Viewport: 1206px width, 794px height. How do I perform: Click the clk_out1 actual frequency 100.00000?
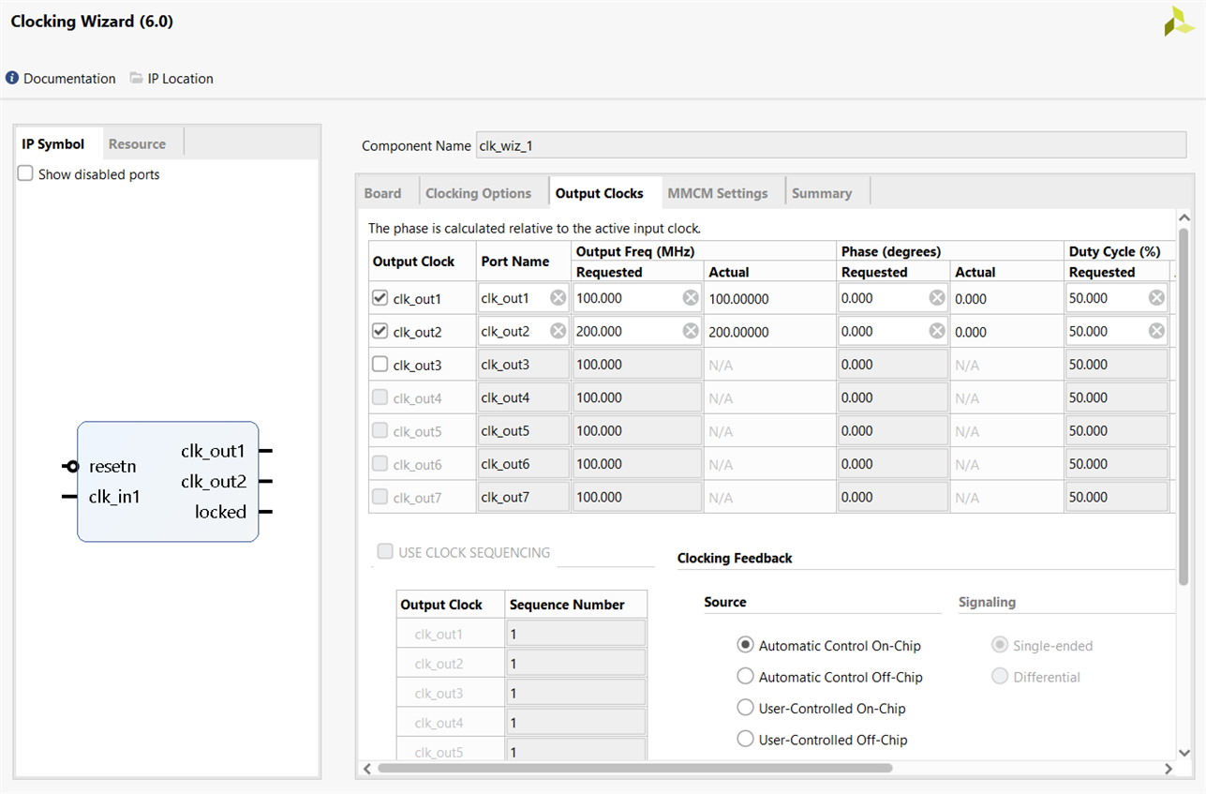tap(738, 299)
